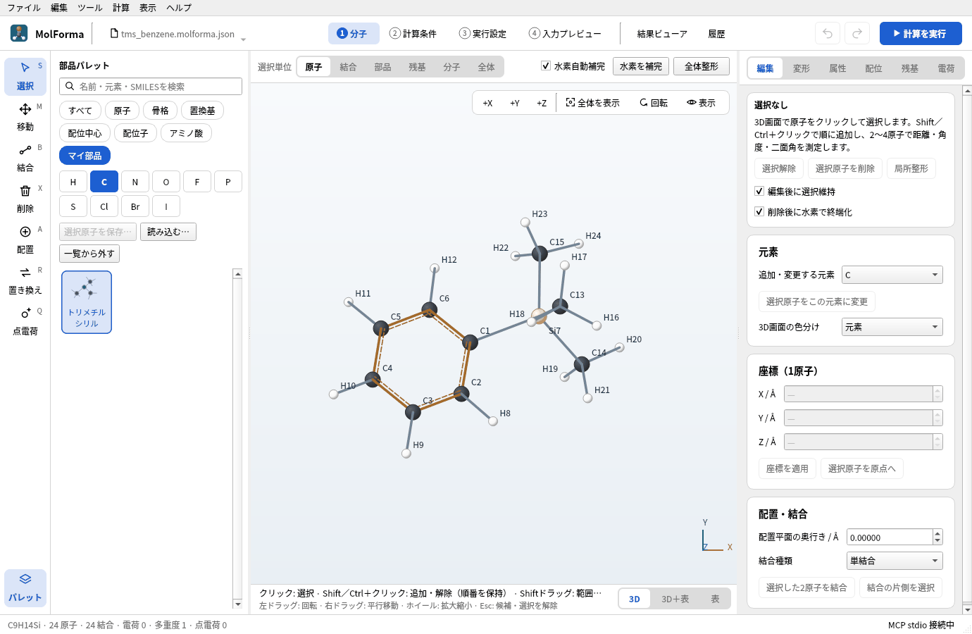This screenshot has width=972, height=634.
Task: Disable 削除後に水素で終端化 checkbox
Action: (759, 211)
